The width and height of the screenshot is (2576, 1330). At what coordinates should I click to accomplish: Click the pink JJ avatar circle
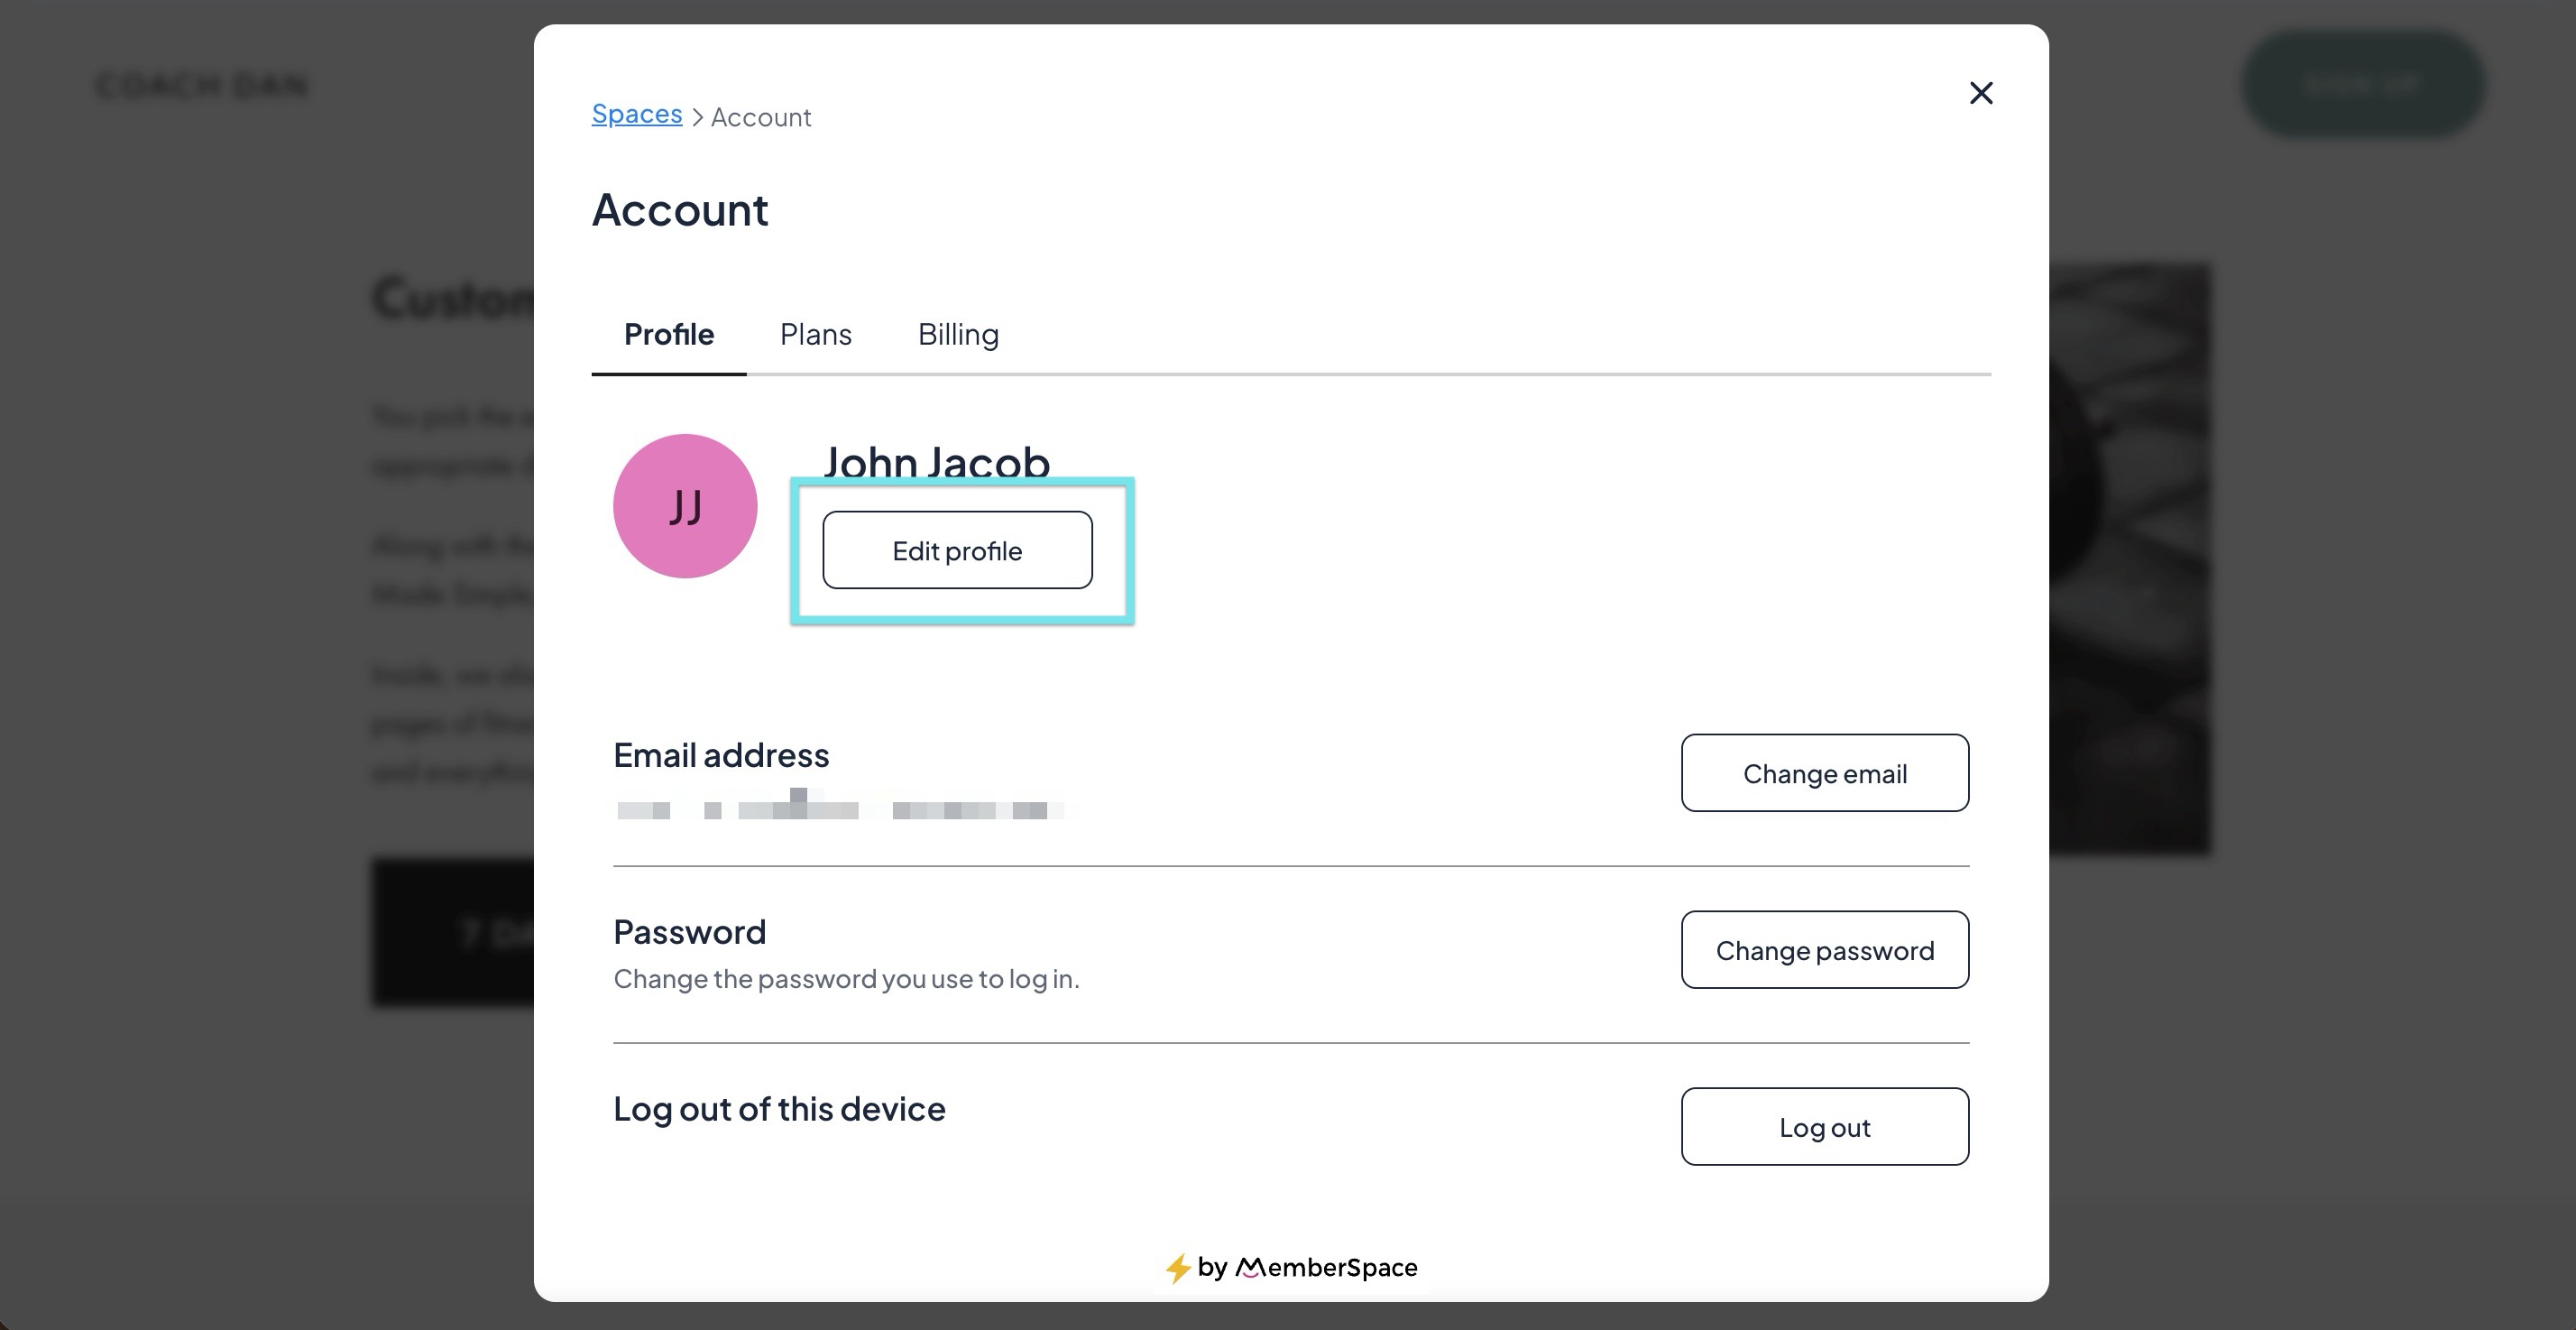click(685, 505)
